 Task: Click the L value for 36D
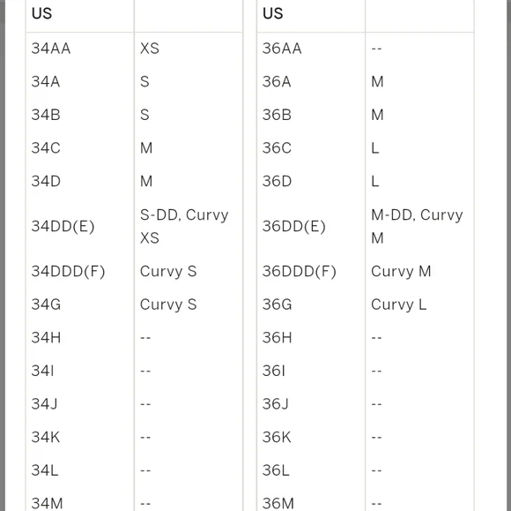click(374, 181)
